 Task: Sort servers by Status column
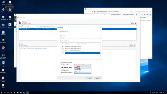28,26
